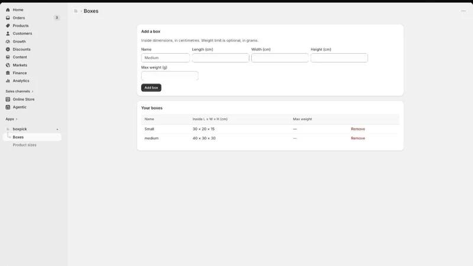Click the Analytics bar chart icon

pos(8,80)
